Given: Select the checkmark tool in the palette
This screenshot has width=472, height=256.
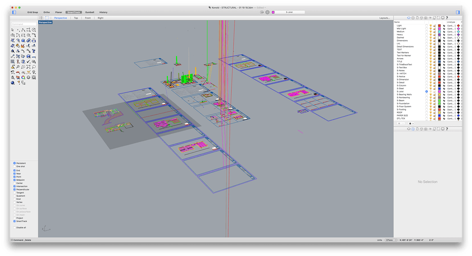Looking at the screenshot, I should [x=29, y=61].
